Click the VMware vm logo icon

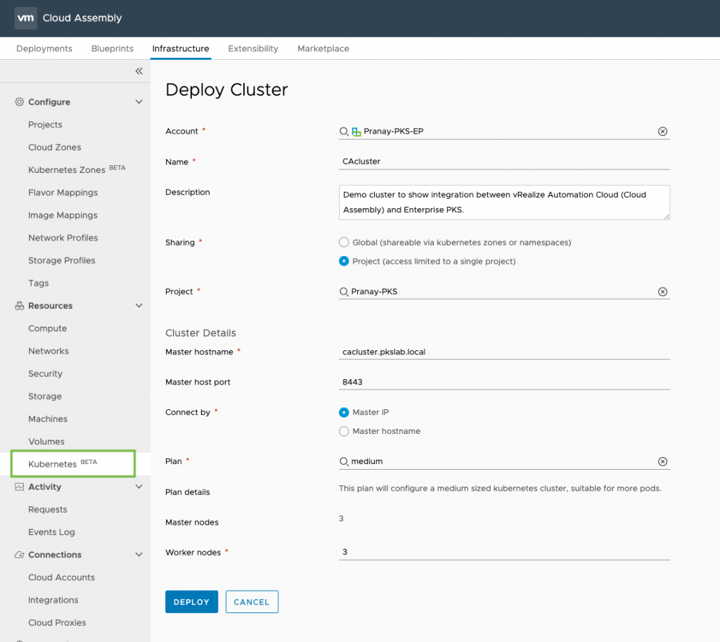(26, 18)
